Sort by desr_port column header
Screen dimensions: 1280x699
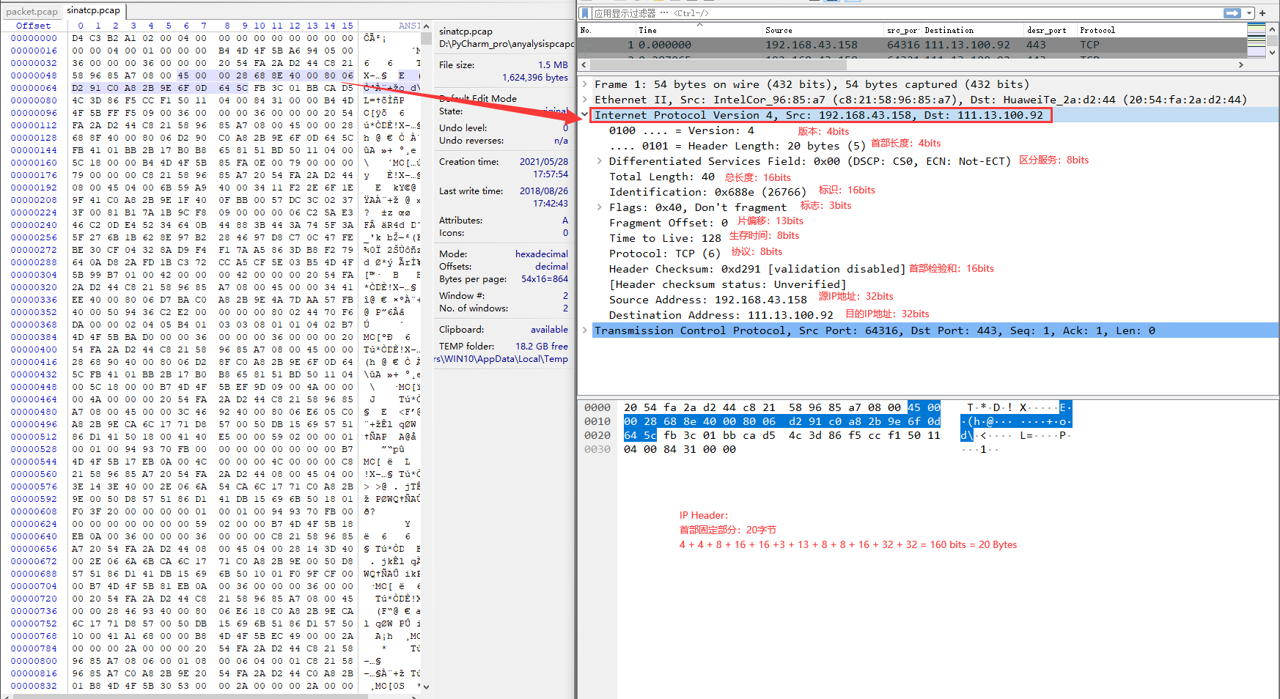(1050, 30)
